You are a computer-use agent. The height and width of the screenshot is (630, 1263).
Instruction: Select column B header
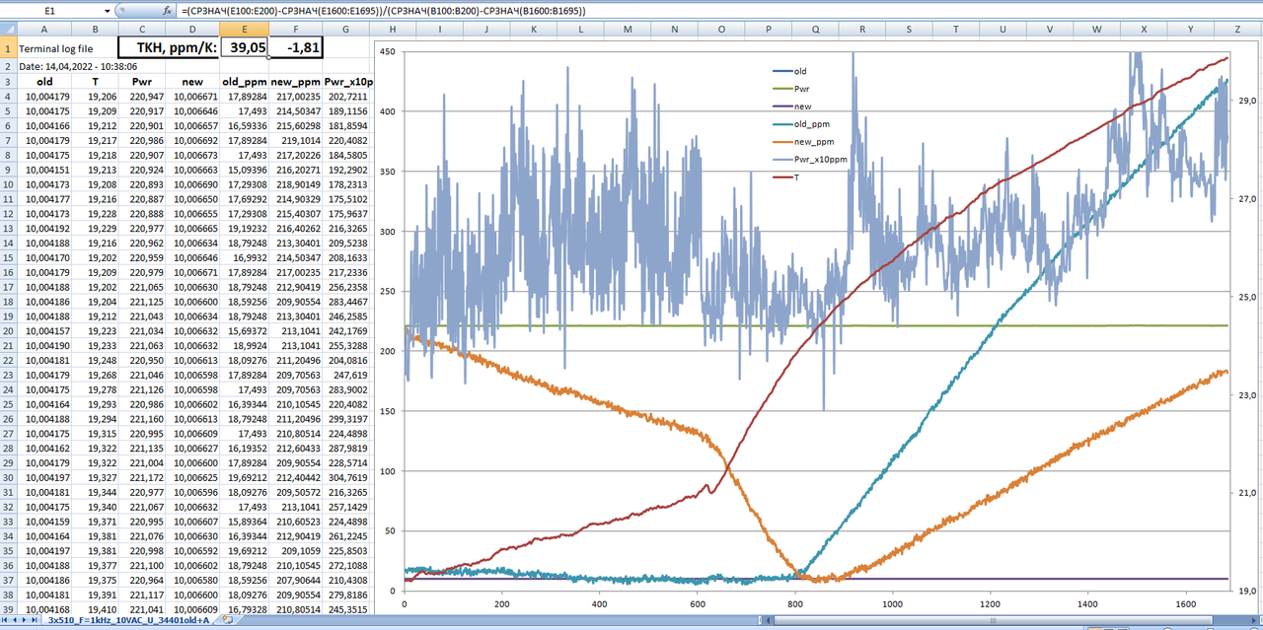tap(95, 30)
